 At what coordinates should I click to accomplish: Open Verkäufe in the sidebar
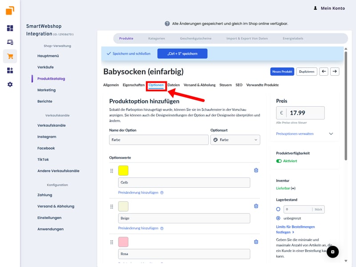[46, 67]
